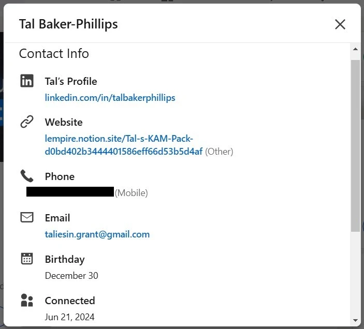This screenshot has height=329, width=364.
Task: Click the taliesin.grant@gmail.com email address
Action: coord(97,234)
